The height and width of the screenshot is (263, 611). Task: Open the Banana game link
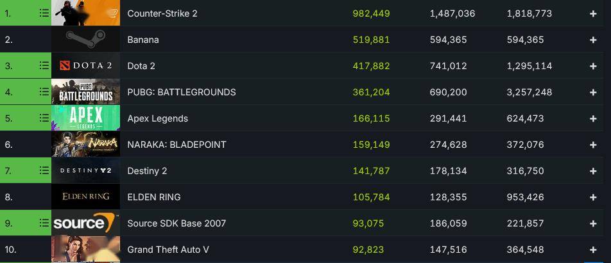point(143,40)
